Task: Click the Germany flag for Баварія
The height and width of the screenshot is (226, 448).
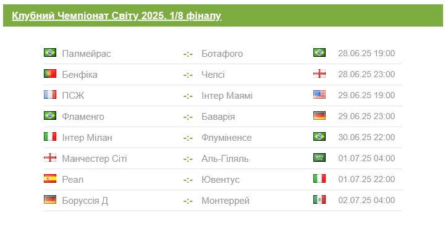Action: pos(319,115)
